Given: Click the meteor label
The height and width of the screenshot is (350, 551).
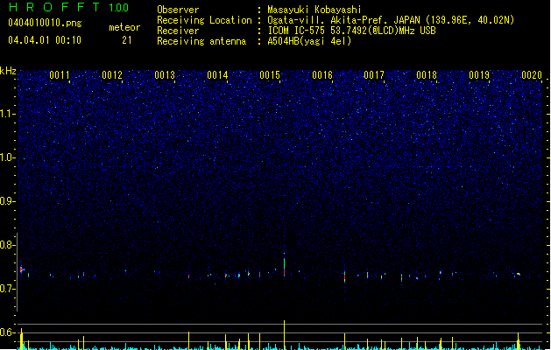Looking at the screenshot, I should (x=124, y=27).
